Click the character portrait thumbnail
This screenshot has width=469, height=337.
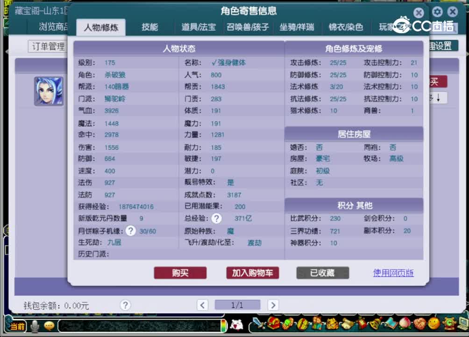[x=48, y=92]
